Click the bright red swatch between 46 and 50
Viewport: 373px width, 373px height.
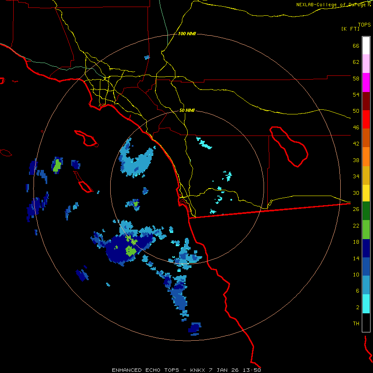[x=366, y=119]
